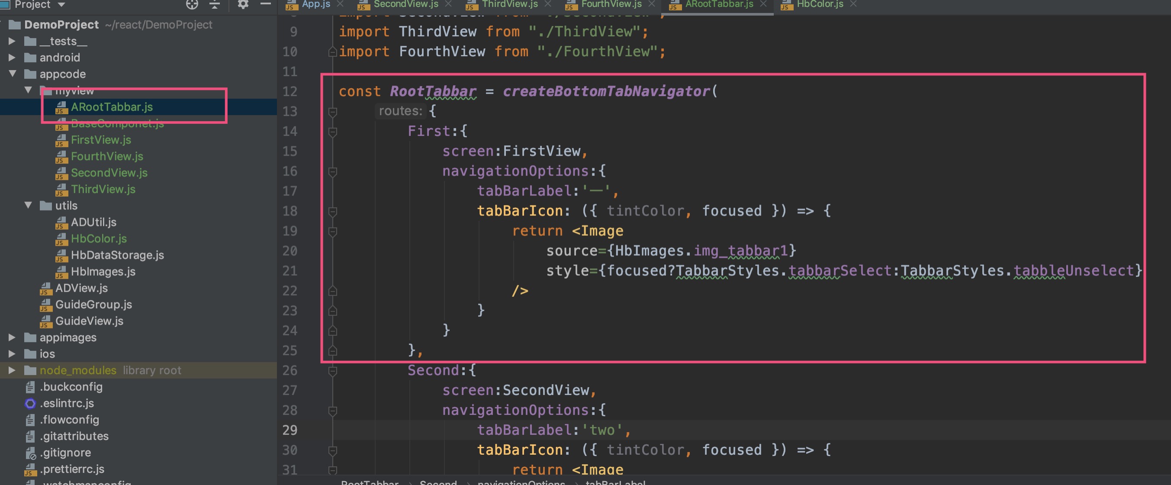Toggle the fold end marker on line 25

[x=333, y=350]
